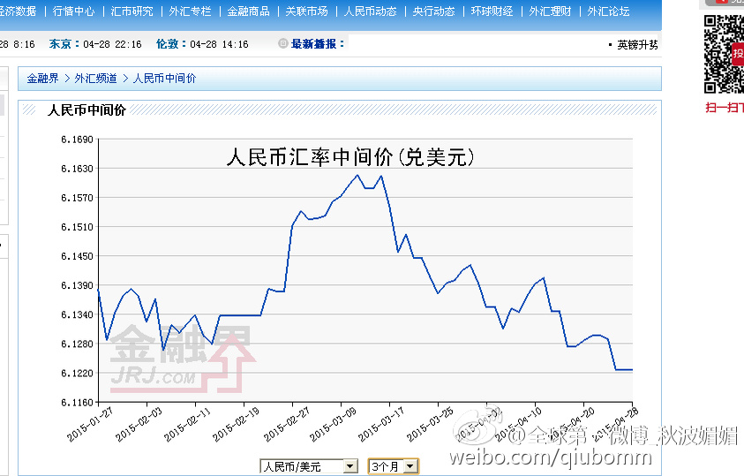
Task: Click the 金融界 breadcrumb link
Action: [x=42, y=79]
